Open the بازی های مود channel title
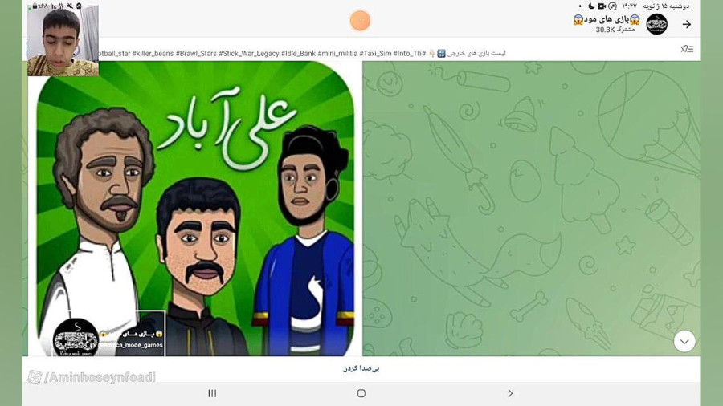The image size is (723, 406). click(607, 19)
